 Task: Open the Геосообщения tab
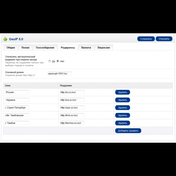click(x=45, y=48)
